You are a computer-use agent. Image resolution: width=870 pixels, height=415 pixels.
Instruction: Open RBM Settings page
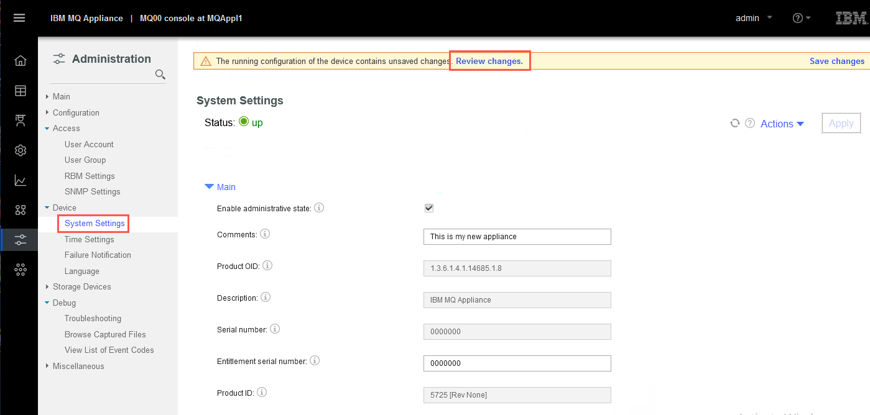90,176
